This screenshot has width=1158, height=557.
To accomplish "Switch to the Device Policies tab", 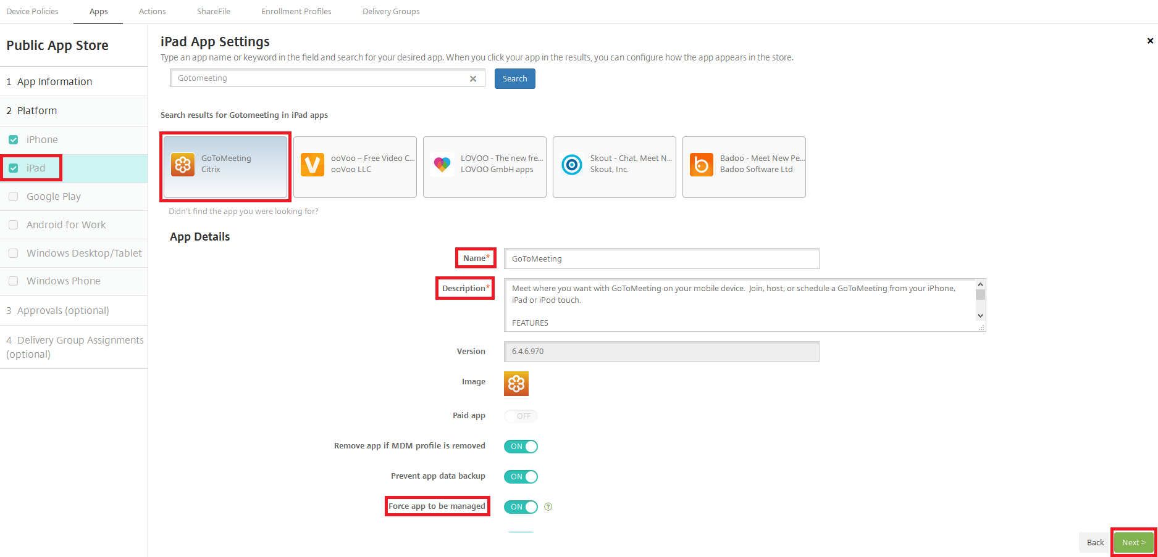I will pyautogui.click(x=33, y=12).
